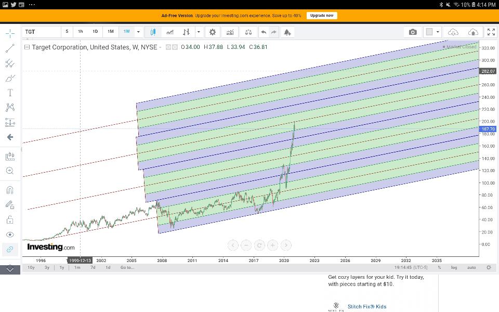
Task: Open the Stitch Fix Kids ad link
Action: pos(366,306)
